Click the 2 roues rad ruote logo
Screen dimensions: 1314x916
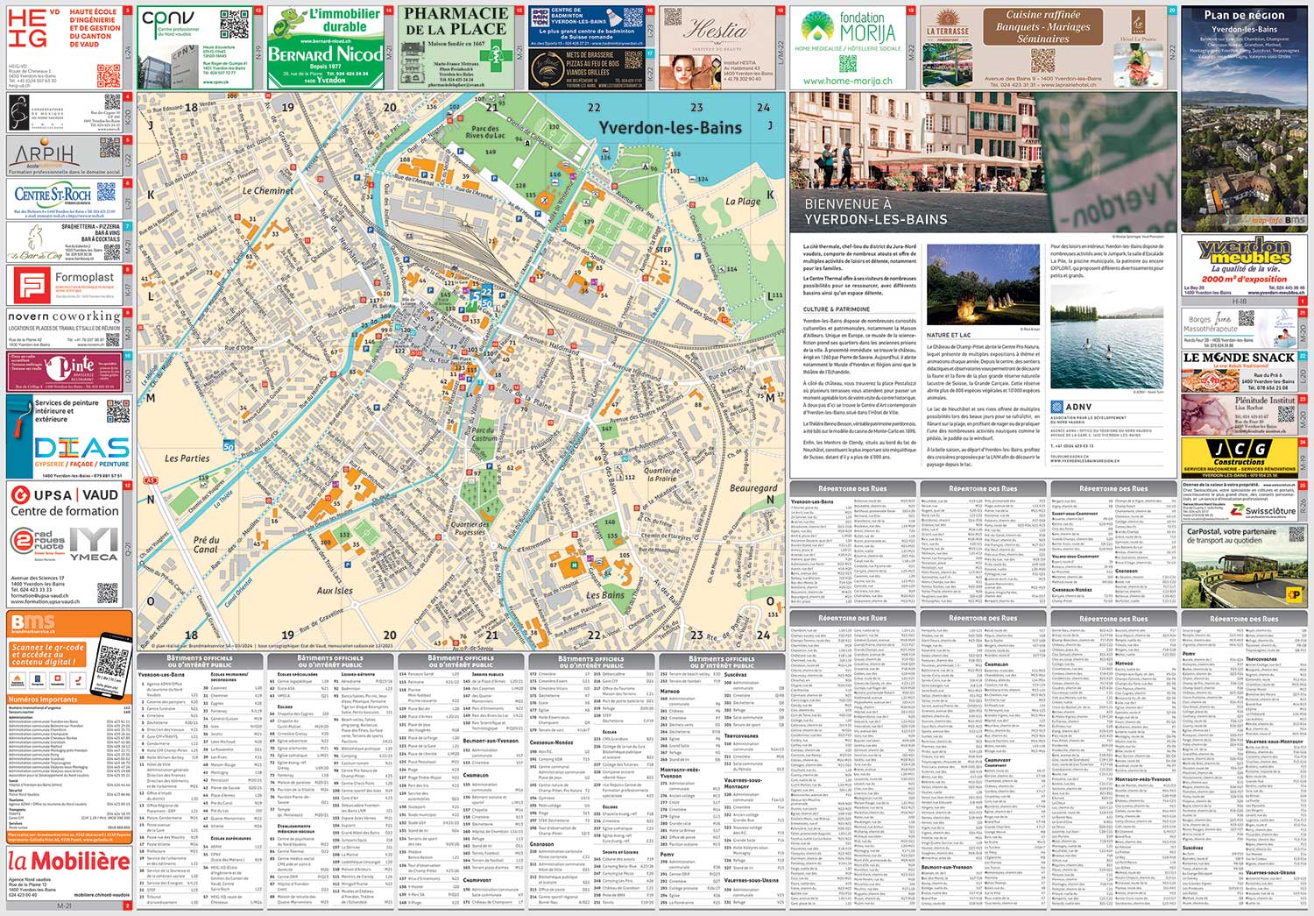[x=37, y=543]
